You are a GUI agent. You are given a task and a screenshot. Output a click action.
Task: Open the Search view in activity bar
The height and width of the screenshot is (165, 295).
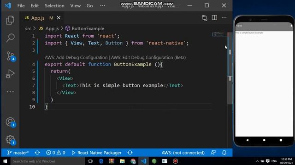[x=10, y=38]
